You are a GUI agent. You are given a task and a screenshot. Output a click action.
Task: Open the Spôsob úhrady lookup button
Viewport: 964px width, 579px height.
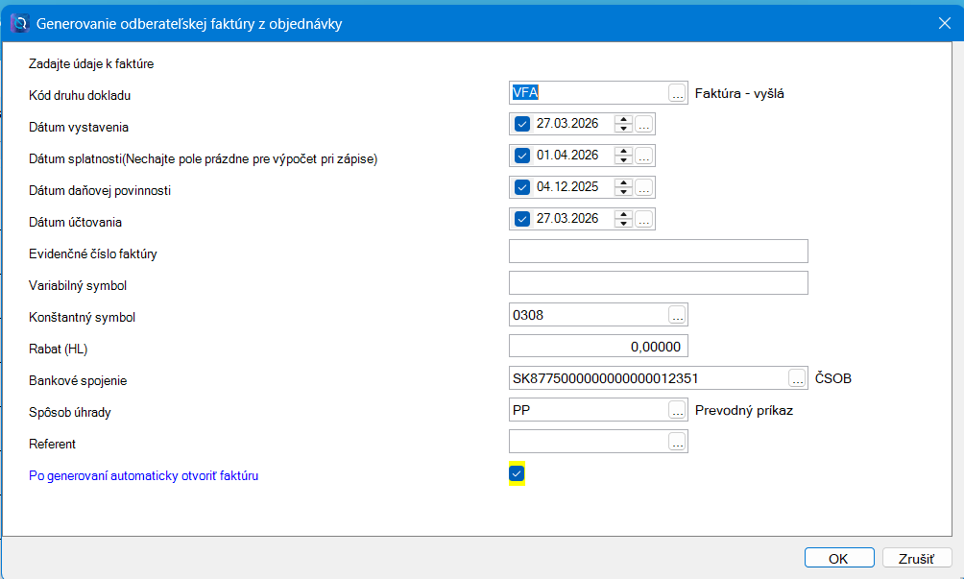tap(677, 410)
